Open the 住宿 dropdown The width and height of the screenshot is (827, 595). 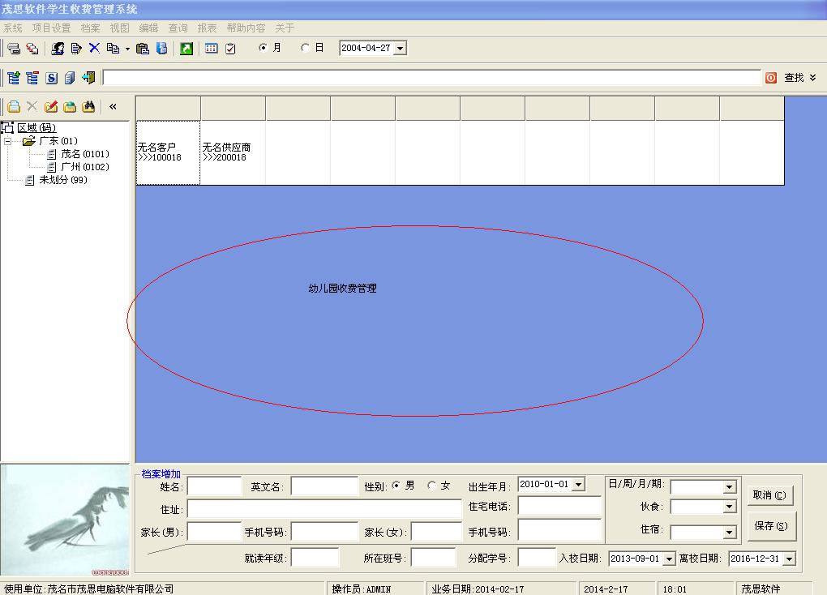[729, 533]
